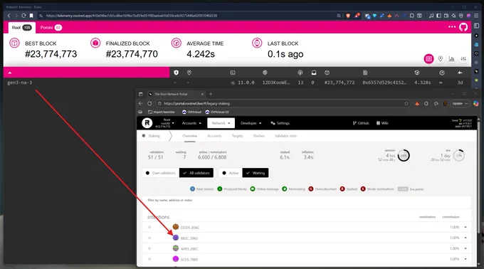Toggle the Waiting validators filter
484x269 pixels.
[256, 173]
